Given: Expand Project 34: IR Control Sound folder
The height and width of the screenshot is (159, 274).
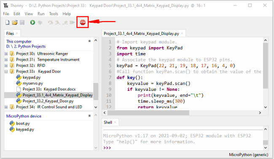Looking at the screenshot, I should pos(6,107).
